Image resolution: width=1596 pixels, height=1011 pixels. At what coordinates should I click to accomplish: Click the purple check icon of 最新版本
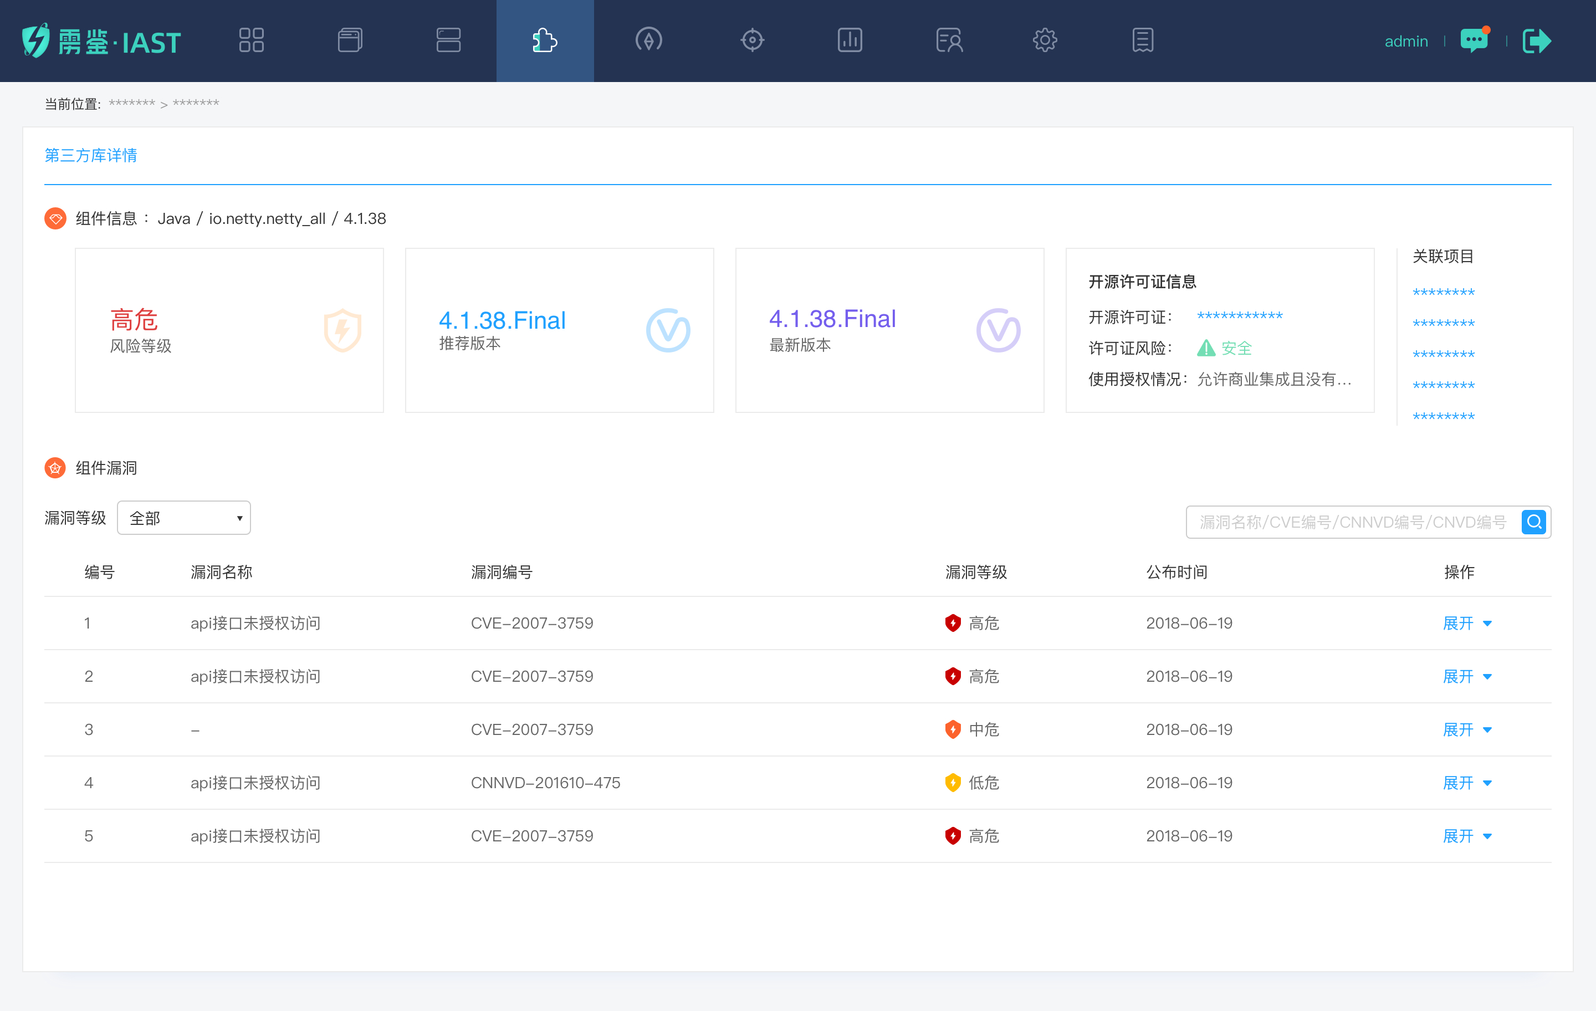coord(998,329)
